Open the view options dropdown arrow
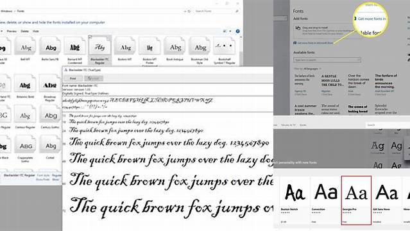This screenshot has width=410, height=231. tap(230, 31)
